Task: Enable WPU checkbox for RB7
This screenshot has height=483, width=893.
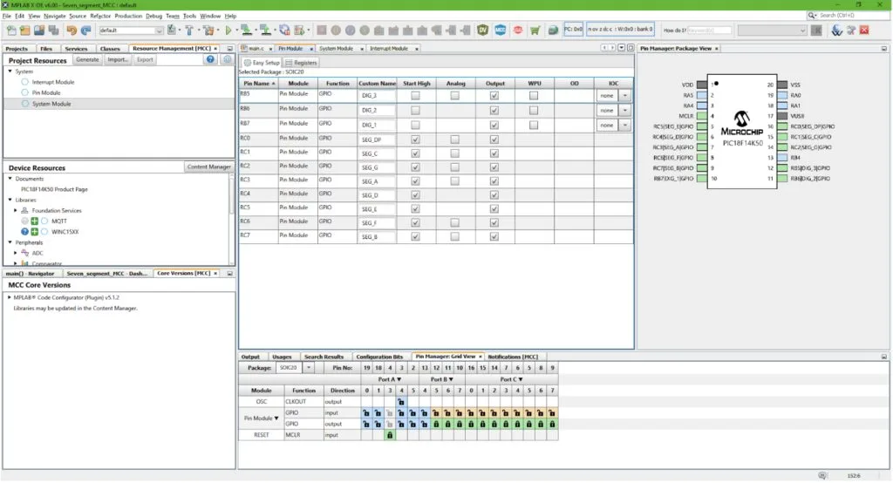Action: point(534,125)
